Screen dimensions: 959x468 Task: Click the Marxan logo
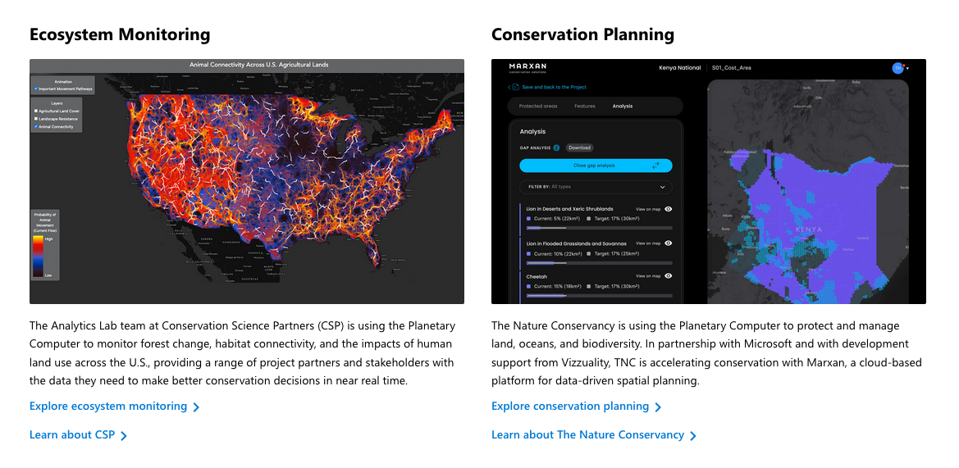point(527,67)
